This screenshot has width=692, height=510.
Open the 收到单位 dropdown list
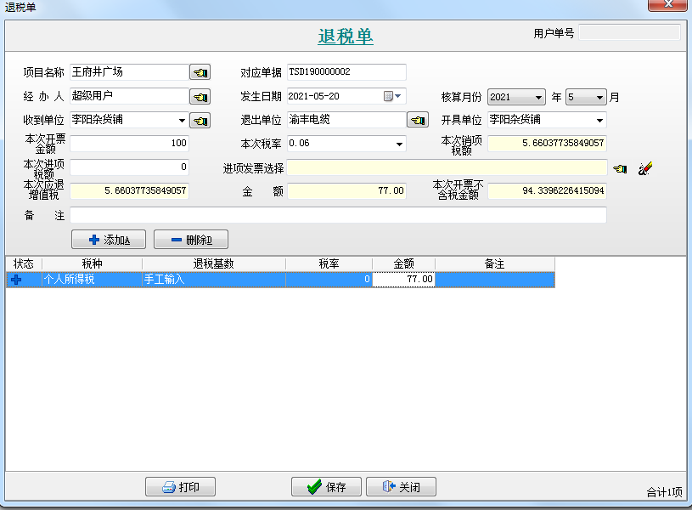point(182,121)
